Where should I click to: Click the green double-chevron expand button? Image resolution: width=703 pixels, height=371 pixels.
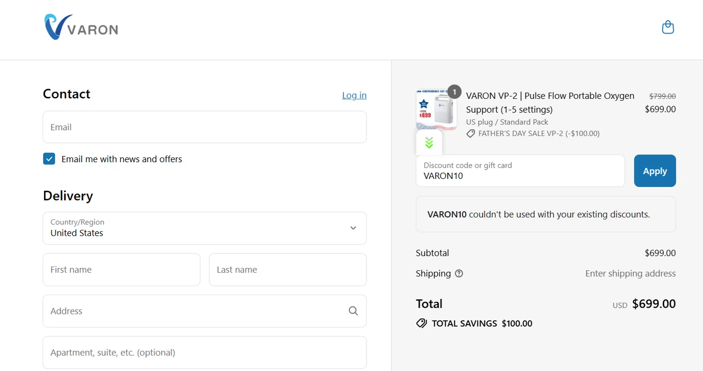pos(429,143)
